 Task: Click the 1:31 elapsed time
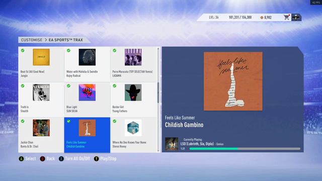coord(183,149)
